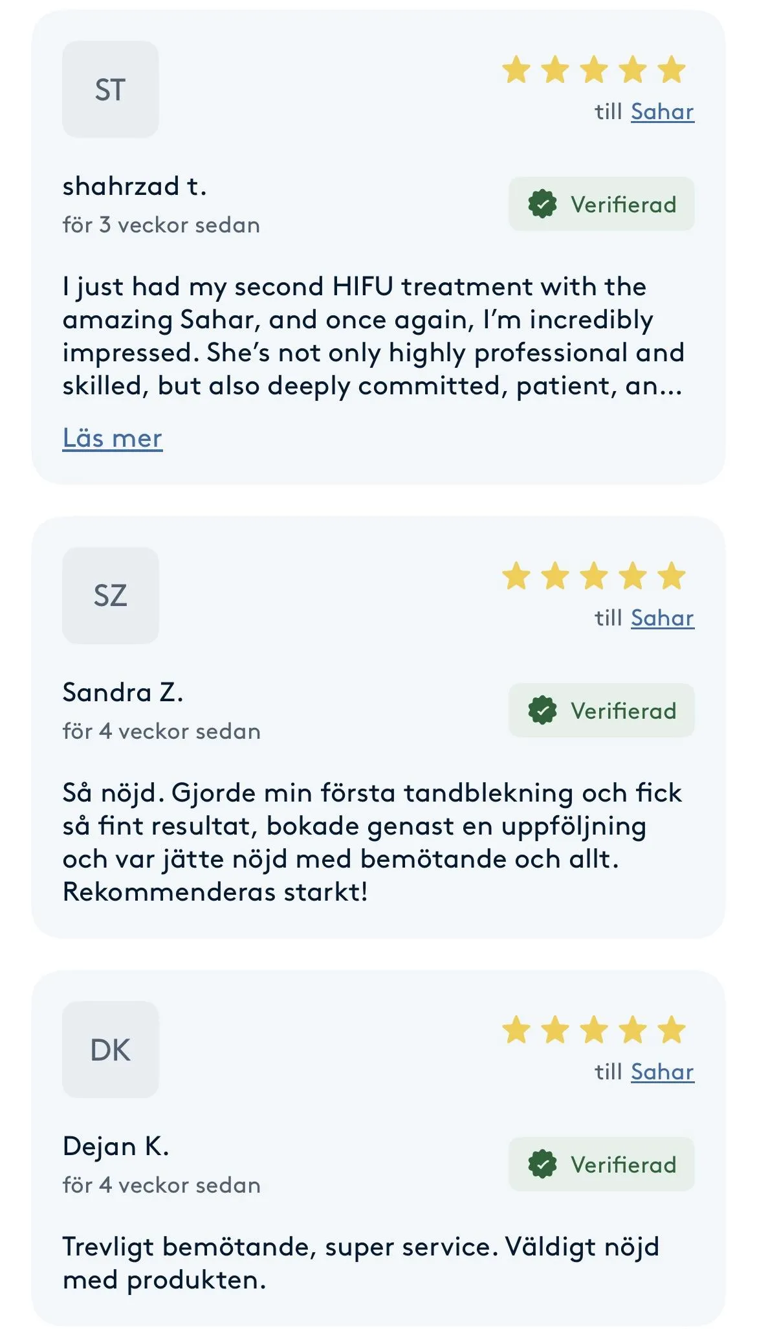Click third star of Sandra's rating
This screenshot has width=757, height=1339.
coord(594,576)
